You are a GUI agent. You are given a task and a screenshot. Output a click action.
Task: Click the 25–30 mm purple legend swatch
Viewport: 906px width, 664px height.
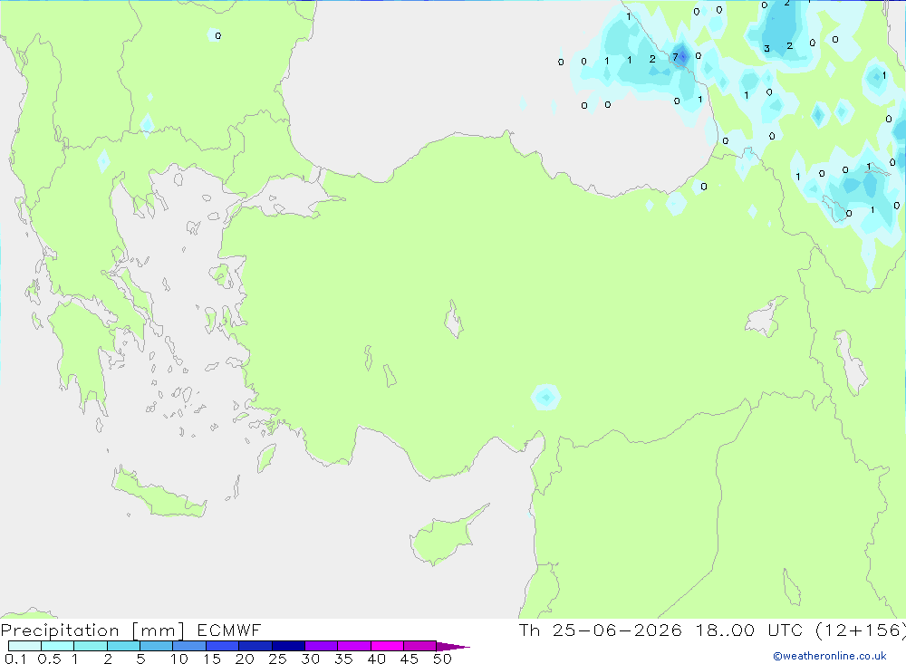click(288, 646)
